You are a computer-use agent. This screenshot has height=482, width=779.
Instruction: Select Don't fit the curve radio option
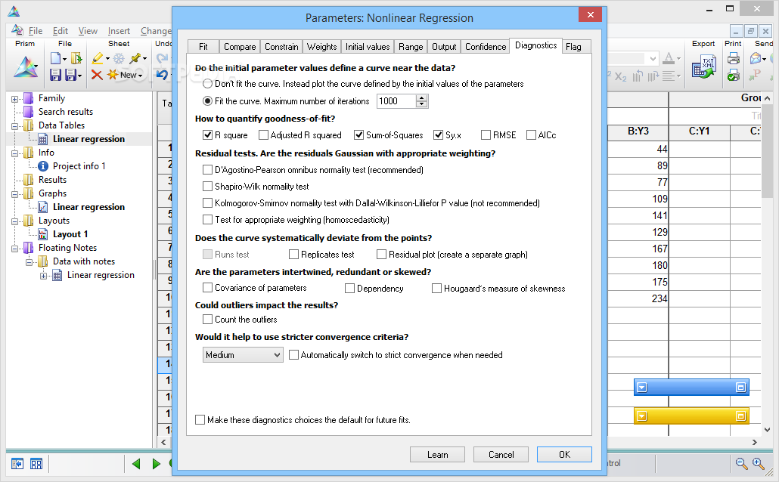(x=208, y=84)
